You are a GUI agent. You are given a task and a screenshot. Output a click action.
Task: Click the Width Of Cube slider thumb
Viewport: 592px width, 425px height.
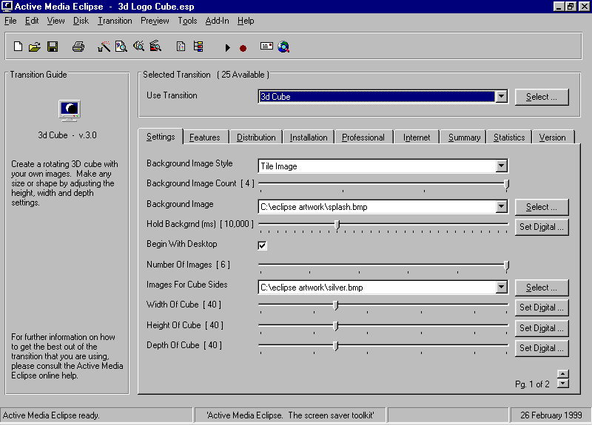(x=336, y=305)
